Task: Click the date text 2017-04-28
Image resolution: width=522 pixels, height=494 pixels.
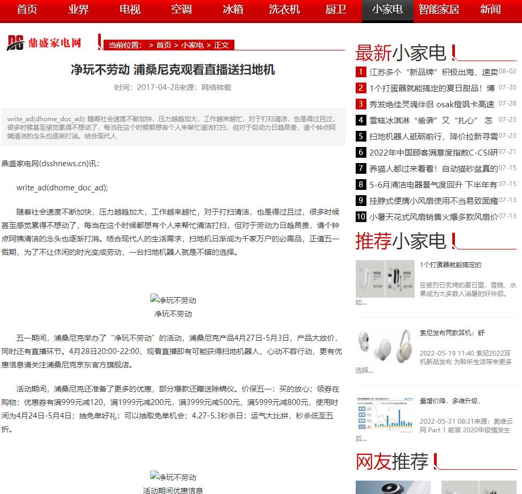Action: [x=158, y=87]
